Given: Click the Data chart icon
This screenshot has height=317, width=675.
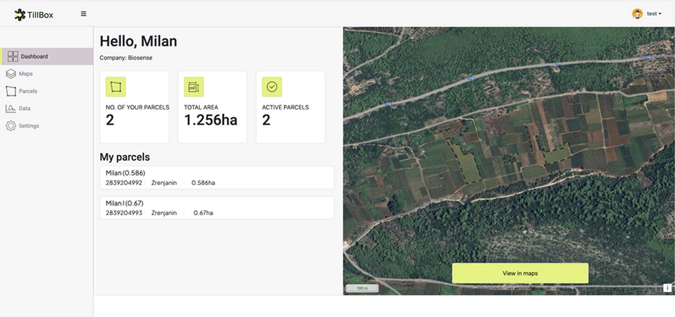Looking at the screenshot, I should pos(11,109).
